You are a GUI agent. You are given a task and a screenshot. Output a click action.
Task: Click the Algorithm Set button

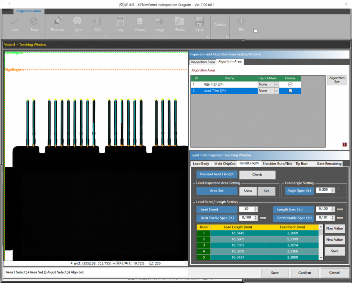(337, 80)
